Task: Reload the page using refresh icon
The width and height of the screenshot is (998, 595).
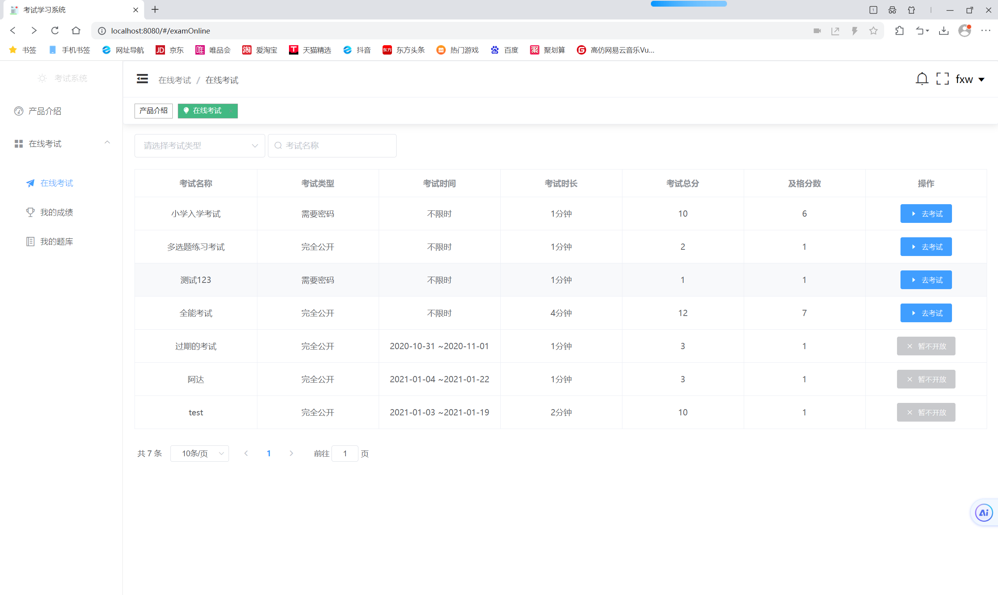Action: [55, 31]
